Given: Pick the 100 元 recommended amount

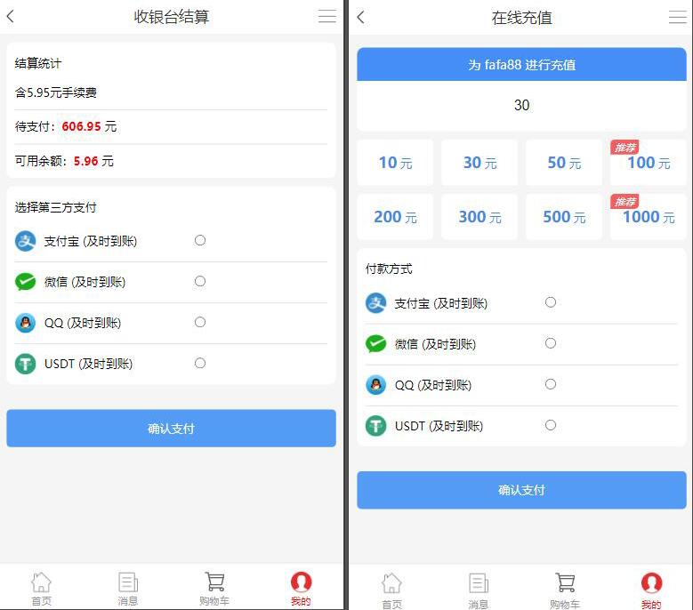Looking at the screenshot, I should click(649, 163).
